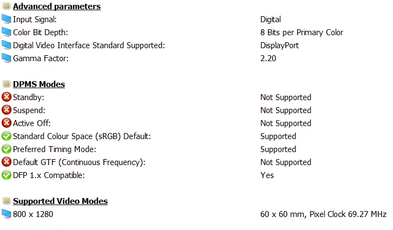The image size is (393, 230).
Task: Select the red cross icon next to Suspend
Action: point(6,110)
